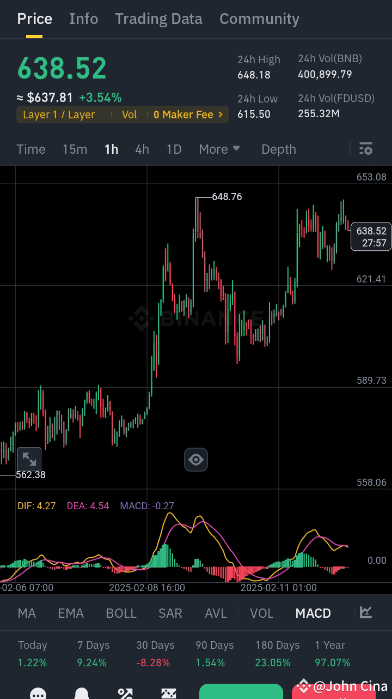The width and height of the screenshot is (392, 699).
Task: Enable the MA indicator
Action: click(x=27, y=613)
